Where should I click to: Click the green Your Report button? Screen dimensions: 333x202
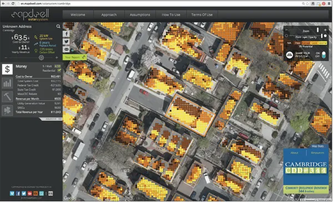pos(75,57)
